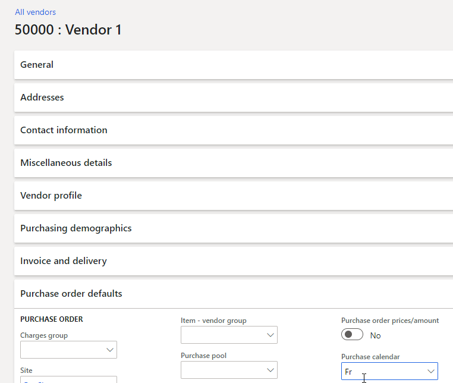Open the Purchase calendar dropdown arrow

tap(431, 372)
